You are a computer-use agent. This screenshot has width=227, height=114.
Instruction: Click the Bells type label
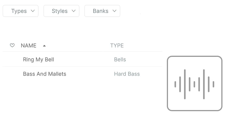pyautogui.click(x=120, y=59)
